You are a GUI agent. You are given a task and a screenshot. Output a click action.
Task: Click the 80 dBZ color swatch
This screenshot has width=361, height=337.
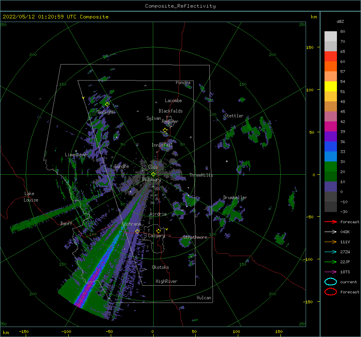click(x=331, y=36)
